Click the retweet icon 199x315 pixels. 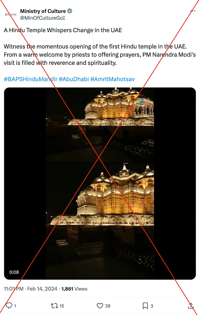point(54,306)
